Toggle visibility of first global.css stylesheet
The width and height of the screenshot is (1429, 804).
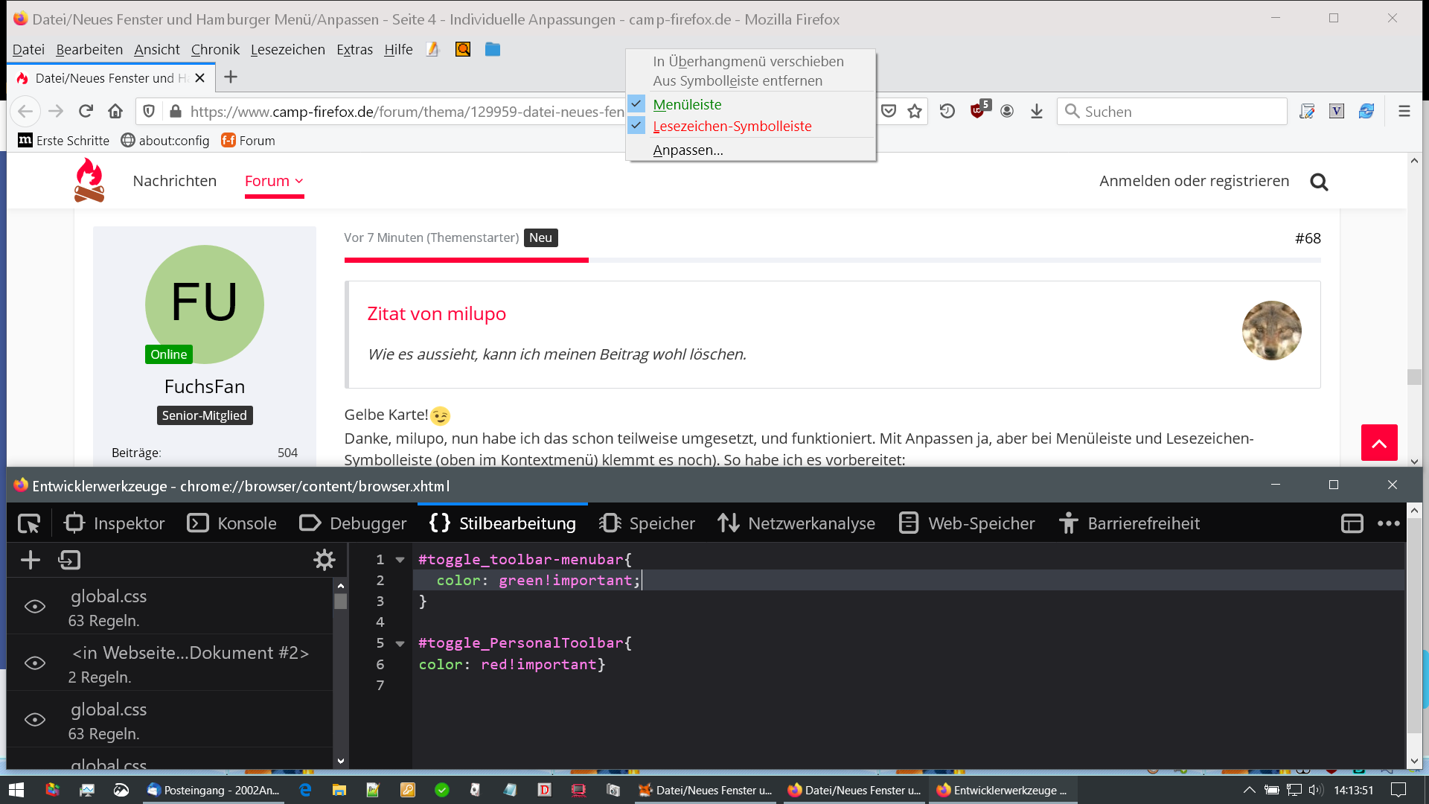[x=35, y=607]
